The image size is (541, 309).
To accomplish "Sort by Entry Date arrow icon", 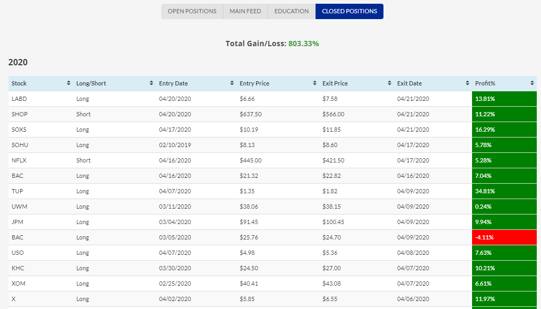I will pos(232,83).
